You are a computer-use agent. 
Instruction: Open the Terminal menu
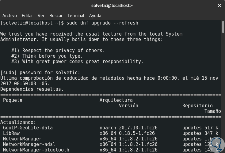pos(76,16)
